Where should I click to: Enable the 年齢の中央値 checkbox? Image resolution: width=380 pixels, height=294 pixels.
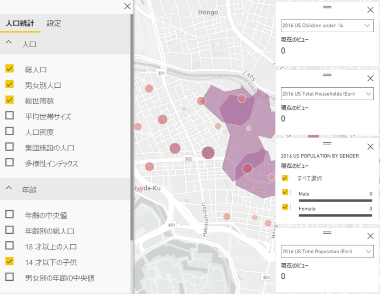9,214
